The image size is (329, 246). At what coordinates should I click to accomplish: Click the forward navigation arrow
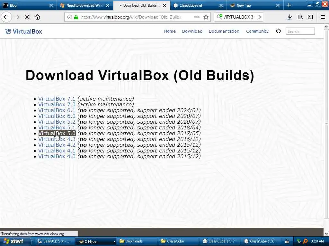coord(17,17)
